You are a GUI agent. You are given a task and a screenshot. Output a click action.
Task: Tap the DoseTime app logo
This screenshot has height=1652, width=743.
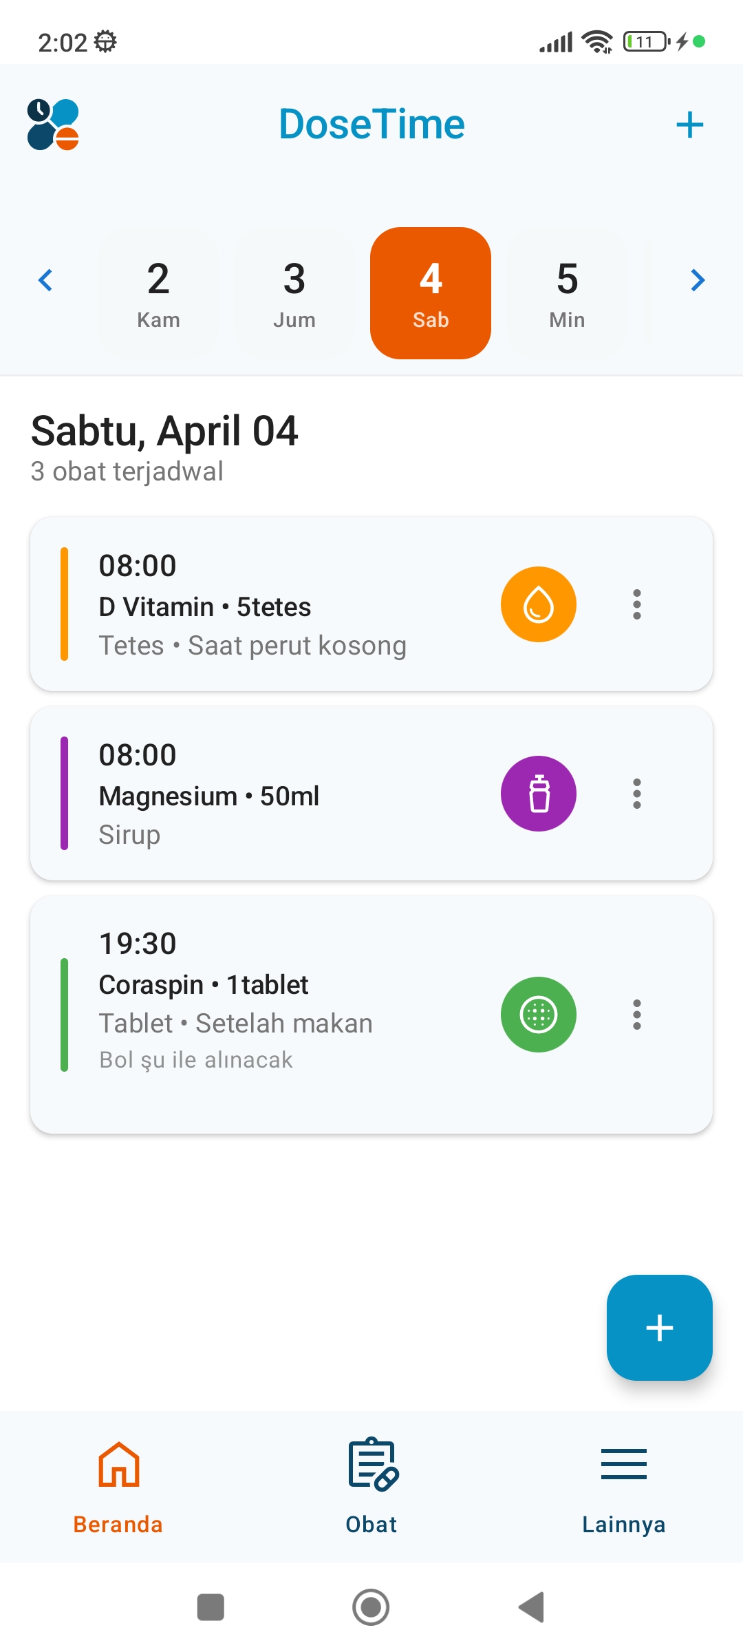(x=53, y=125)
